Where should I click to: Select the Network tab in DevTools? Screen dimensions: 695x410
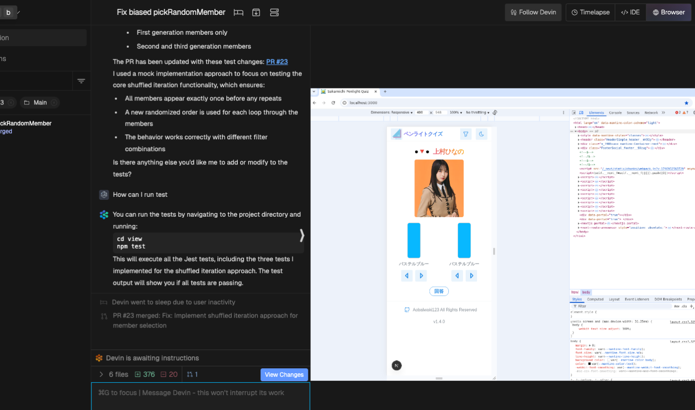pyautogui.click(x=651, y=113)
